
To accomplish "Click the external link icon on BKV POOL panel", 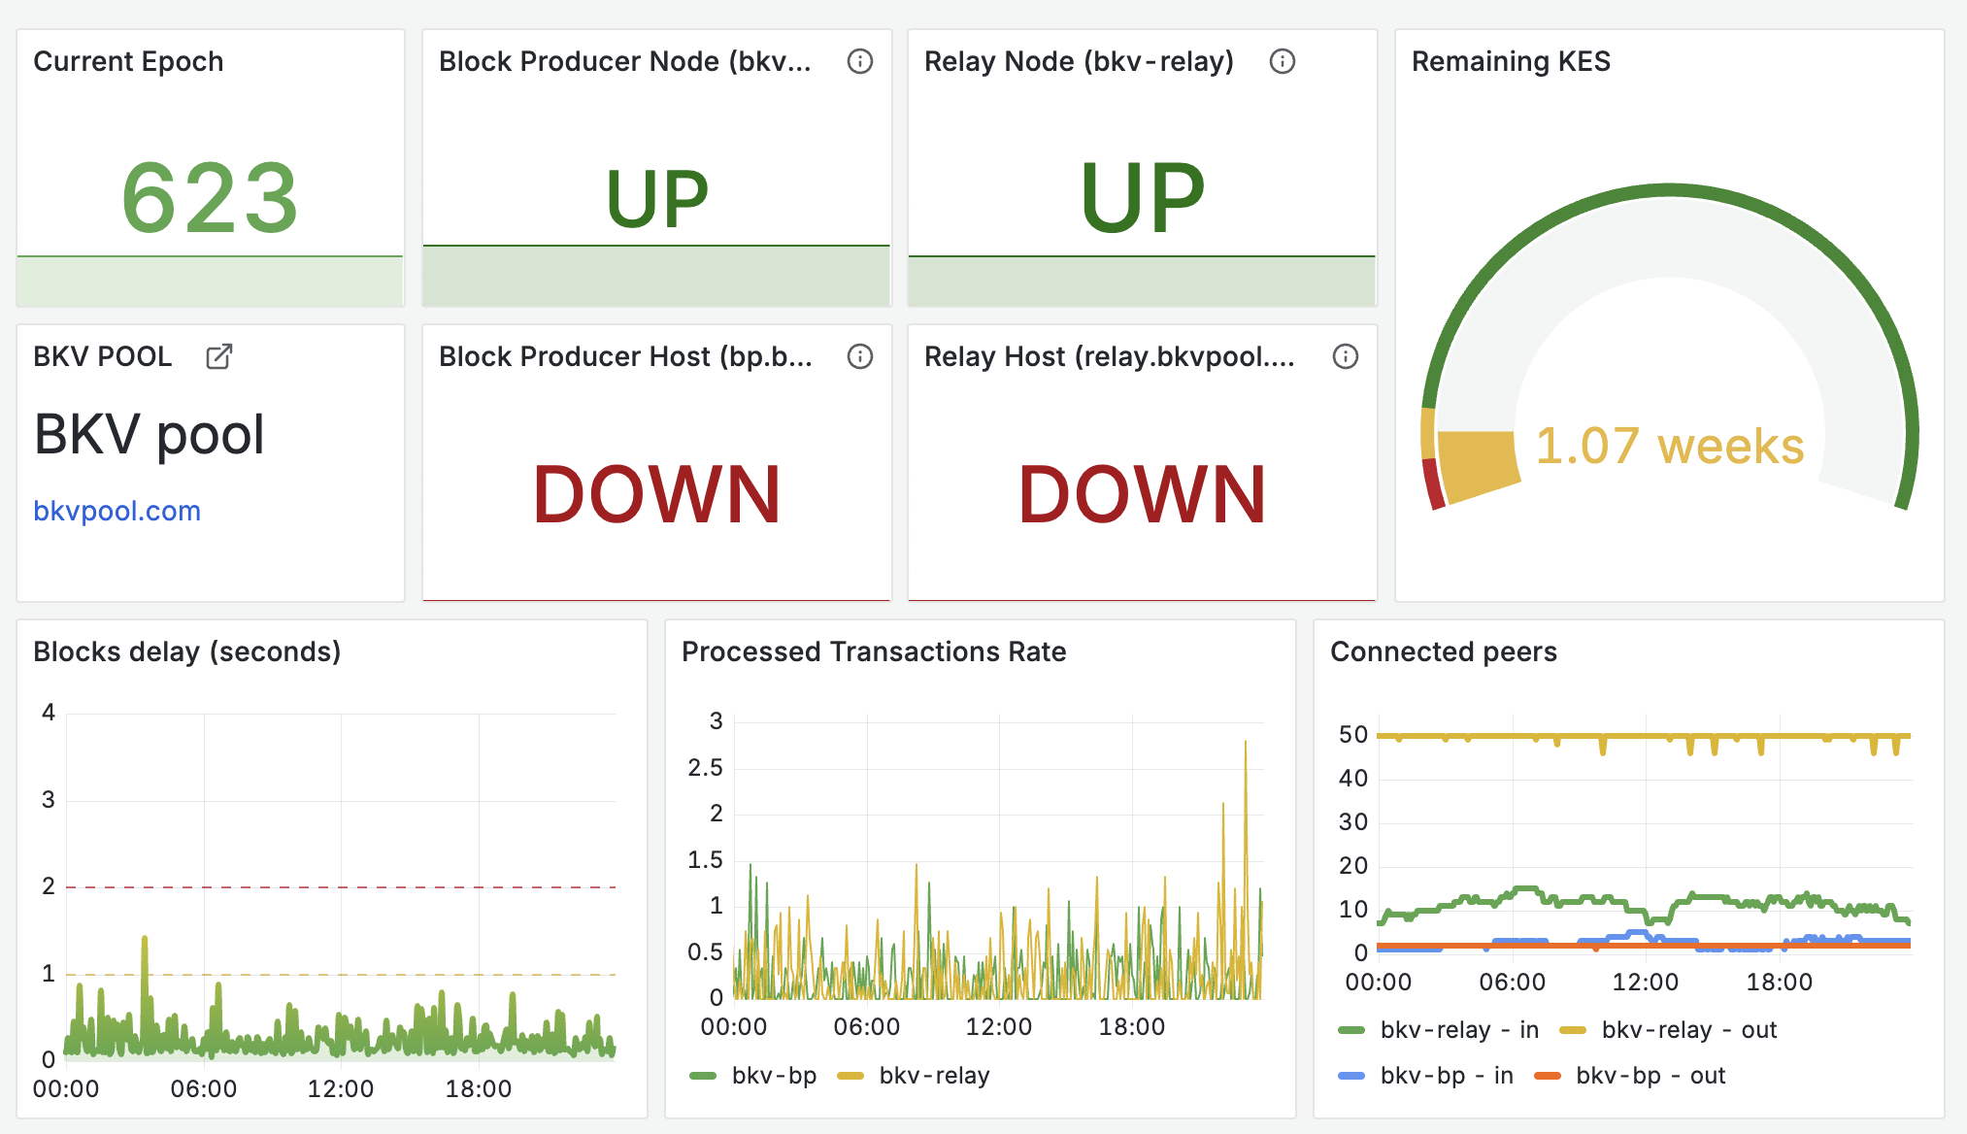I will [218, 357].
